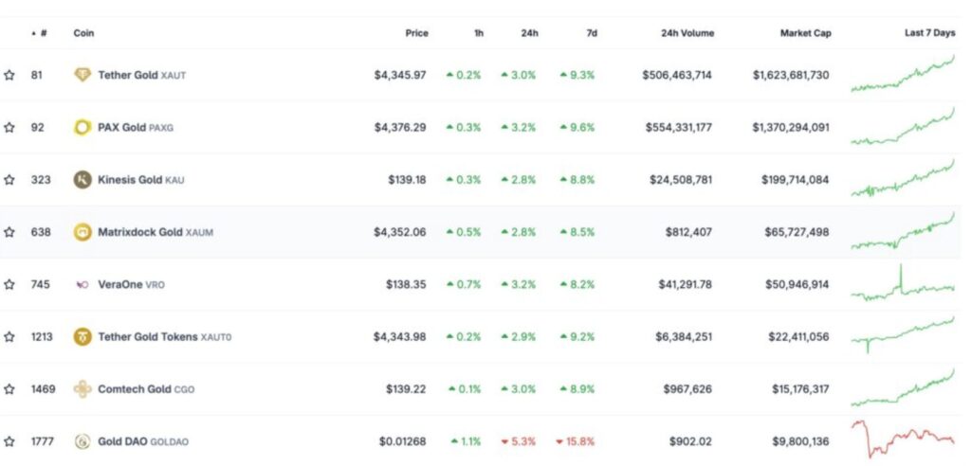
Task: View Kinesis Gold 7-day sparkline
Action: pos(903,178)
